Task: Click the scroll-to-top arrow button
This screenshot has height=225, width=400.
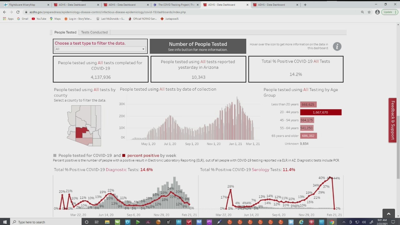Action: click(388, 214)
